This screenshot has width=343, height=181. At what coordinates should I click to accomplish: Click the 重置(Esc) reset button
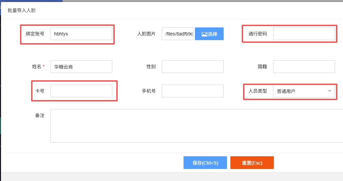point(252,163)
